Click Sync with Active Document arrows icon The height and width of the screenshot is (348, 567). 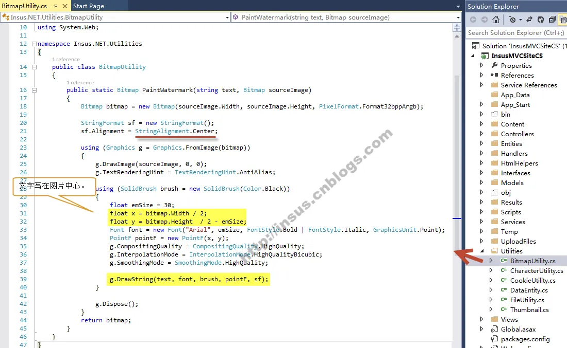(x=529, y=20)
